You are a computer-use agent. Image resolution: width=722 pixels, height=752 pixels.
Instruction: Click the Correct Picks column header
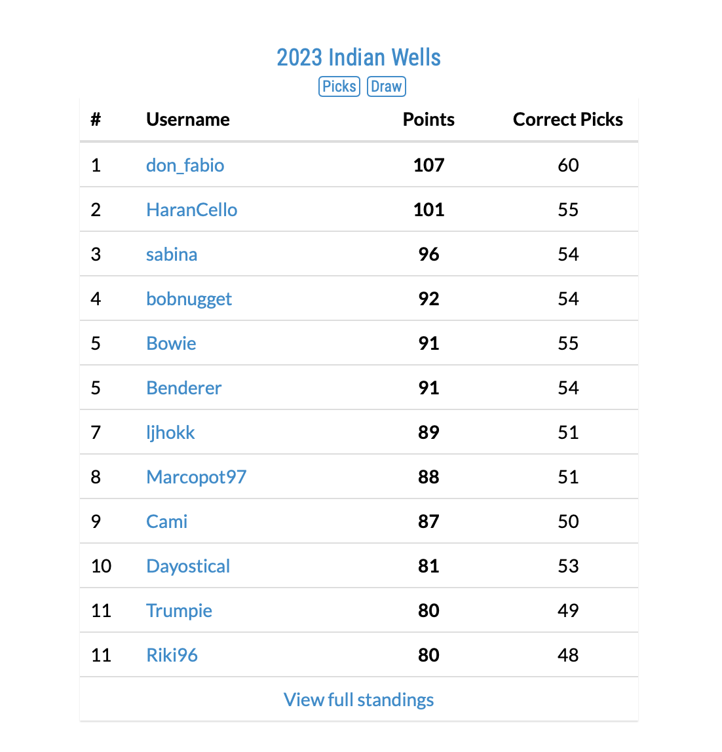click(567, 119)
